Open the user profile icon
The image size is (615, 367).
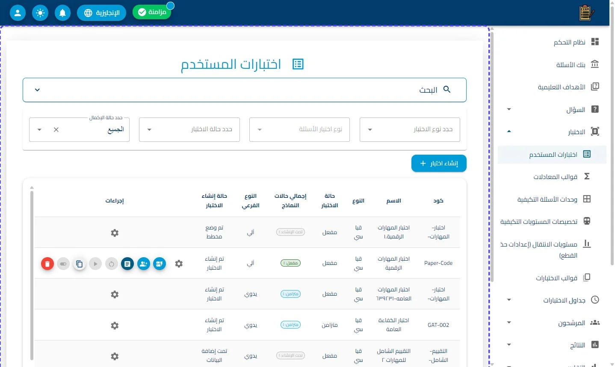pos(18,13)
